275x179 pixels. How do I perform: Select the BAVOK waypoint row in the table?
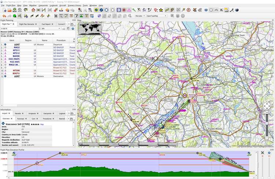click(x=16, y=56)
